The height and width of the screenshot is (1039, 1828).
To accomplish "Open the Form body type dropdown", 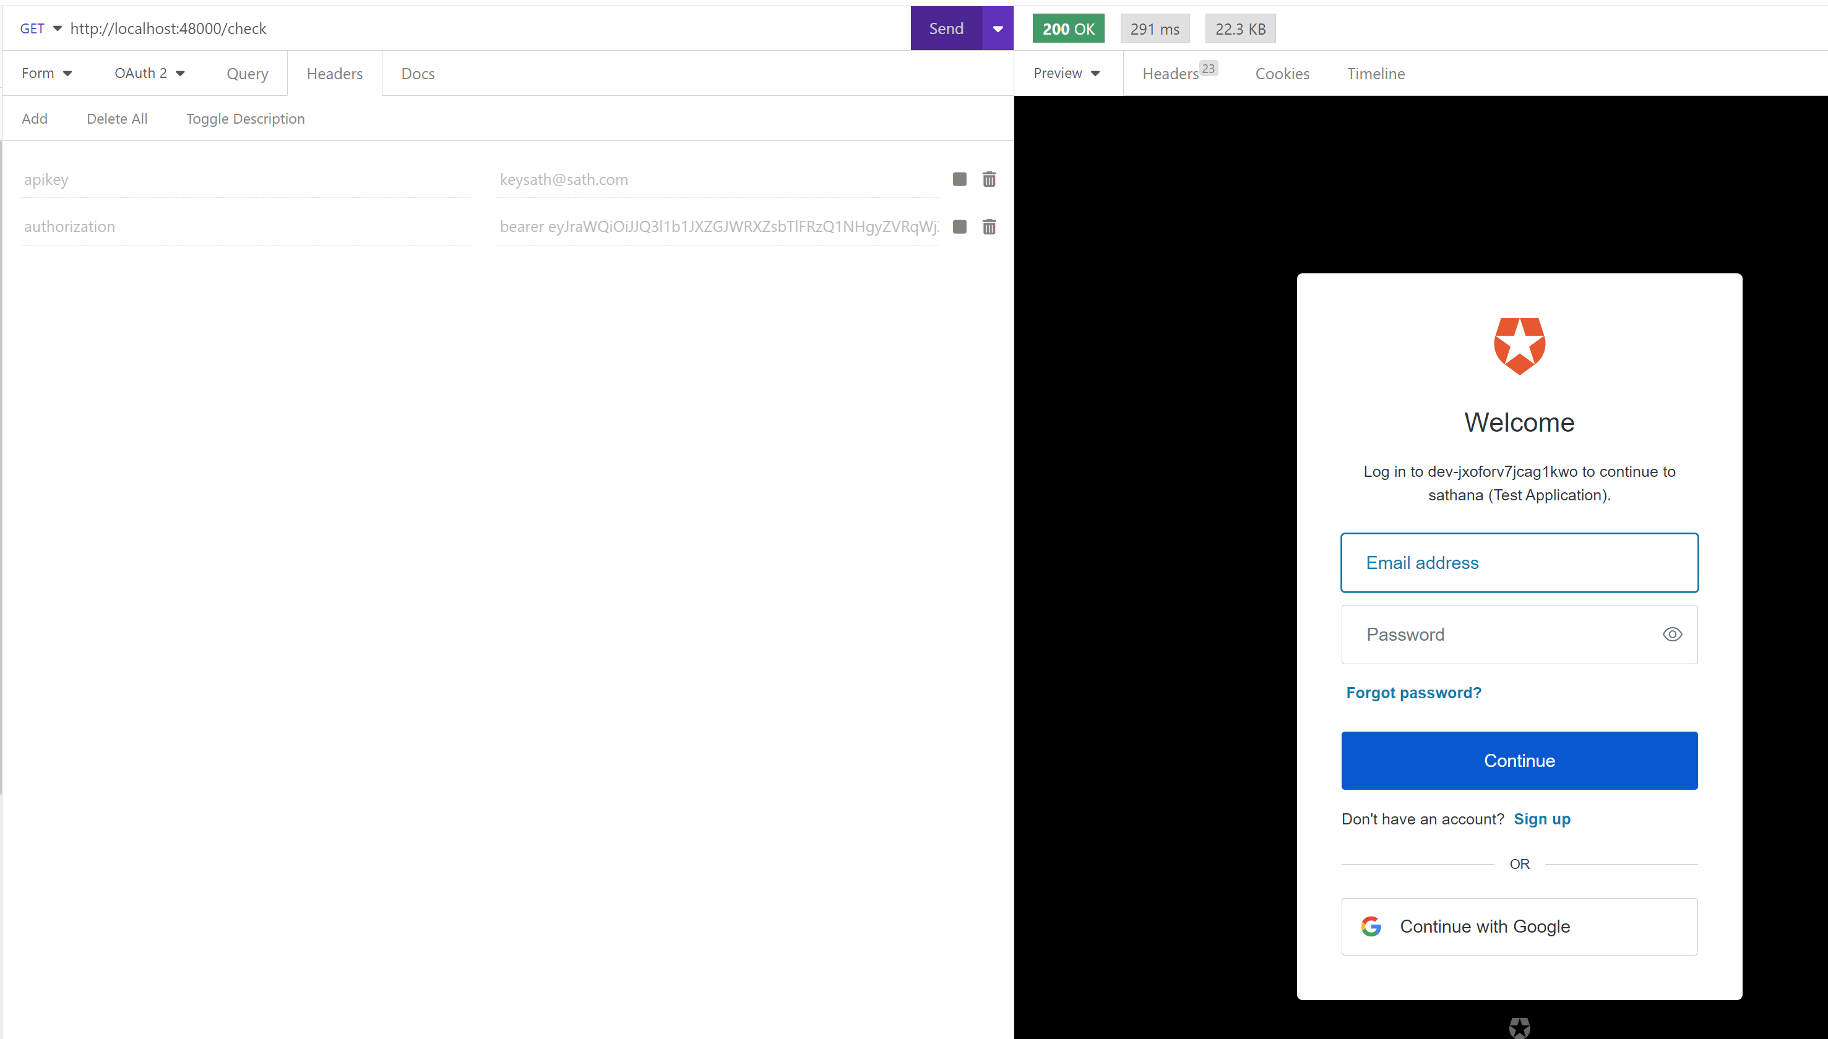I will click(x=47, y=74).
